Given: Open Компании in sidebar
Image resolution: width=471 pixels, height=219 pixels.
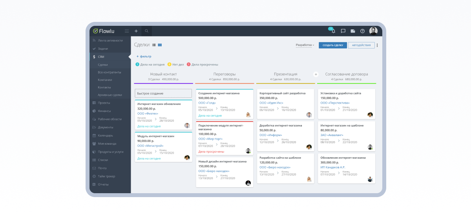Looking at the screenshot, I should (x=104, y=80).
